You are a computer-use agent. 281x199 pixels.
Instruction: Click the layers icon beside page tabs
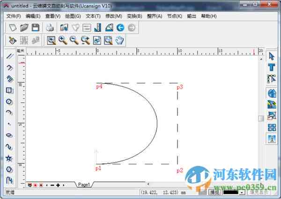click(30, 185)
